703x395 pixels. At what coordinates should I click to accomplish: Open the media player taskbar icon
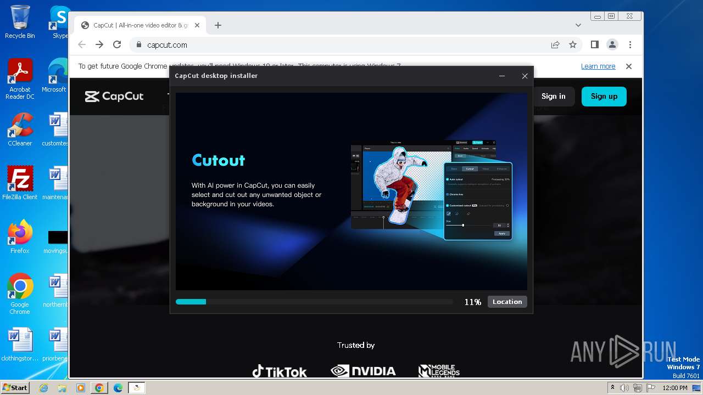pos(81,388)
